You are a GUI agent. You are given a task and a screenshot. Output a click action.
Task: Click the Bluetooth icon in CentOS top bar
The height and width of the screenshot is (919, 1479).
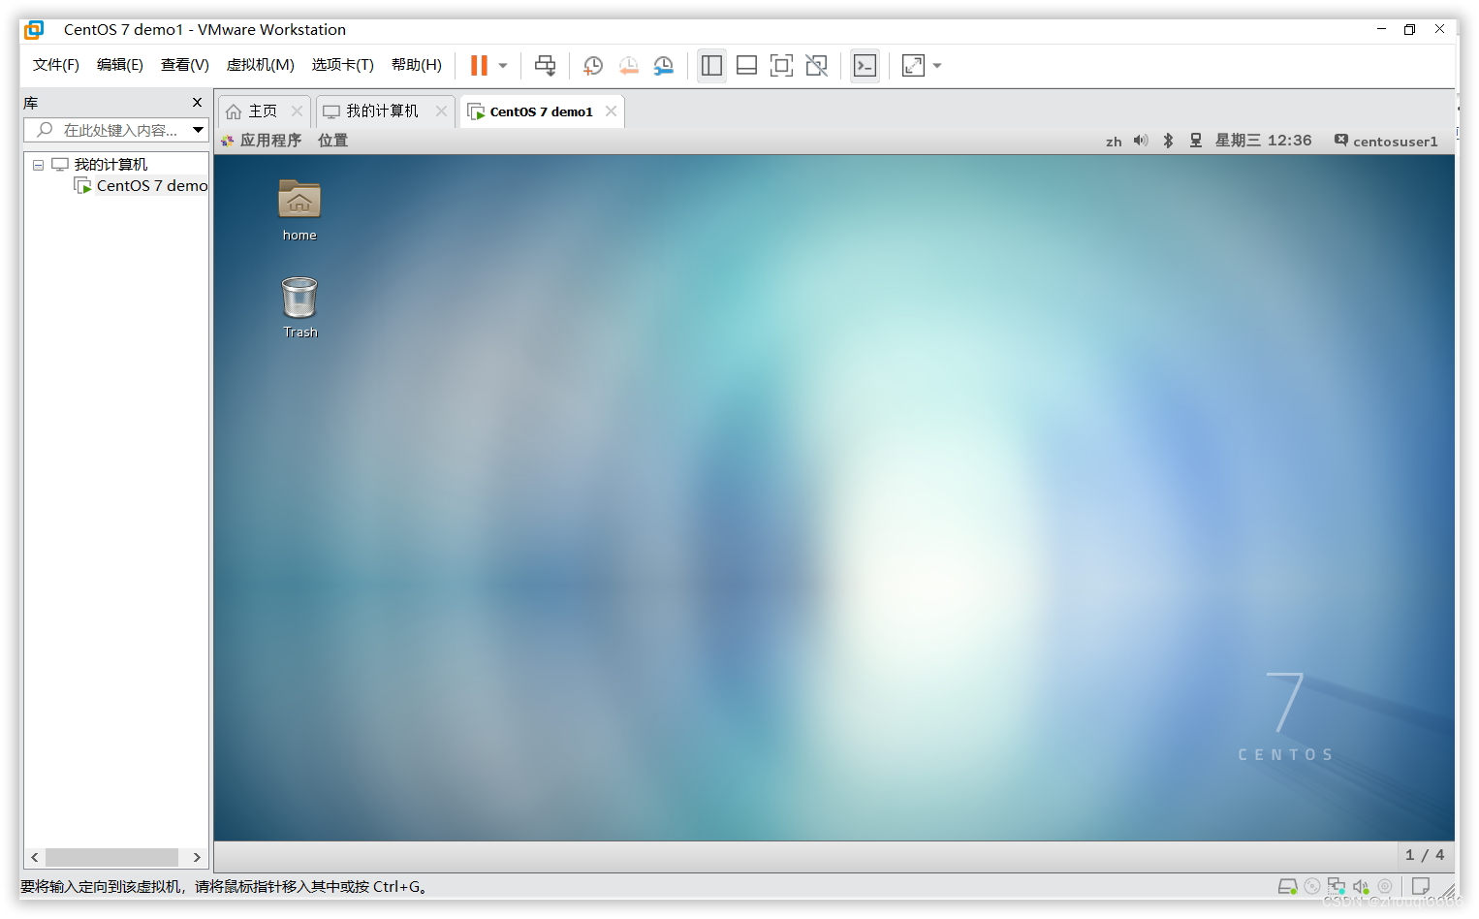1169,141
